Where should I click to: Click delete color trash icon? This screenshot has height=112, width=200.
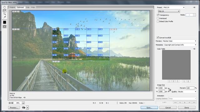point(188,81)
